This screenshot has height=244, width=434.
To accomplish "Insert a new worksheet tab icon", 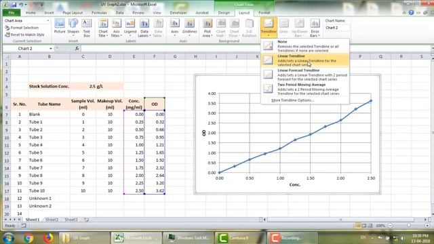I will [x=86, y=220].
